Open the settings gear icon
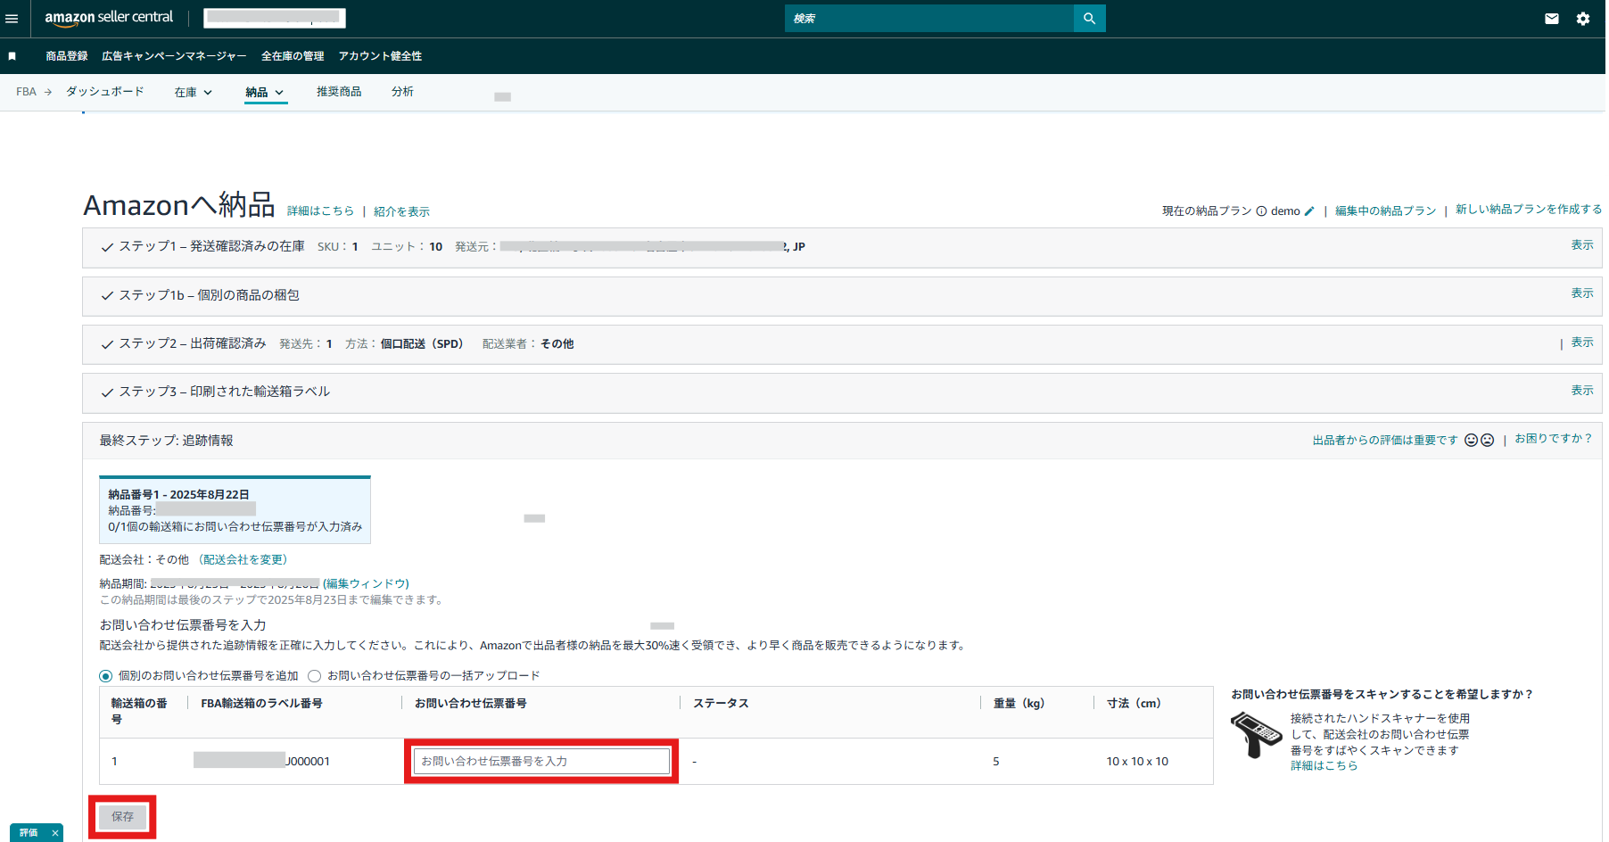The height and width of the screenshot is (842, 1609). 1583,19
